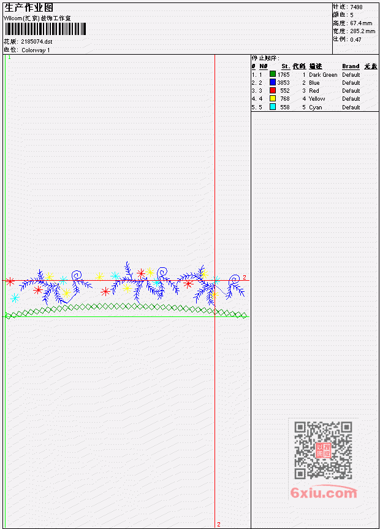Click the width value 285.2 mm
The height and width of the screenshot is (529, 380).
point(362,31)
